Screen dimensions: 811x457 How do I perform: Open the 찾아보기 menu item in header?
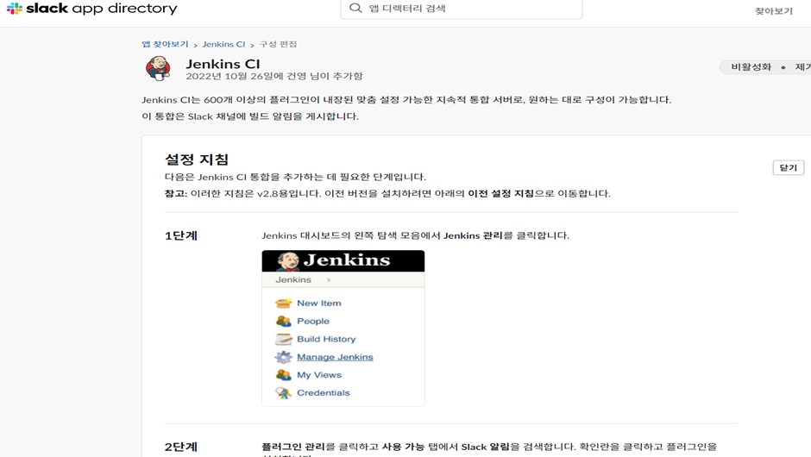774,11
